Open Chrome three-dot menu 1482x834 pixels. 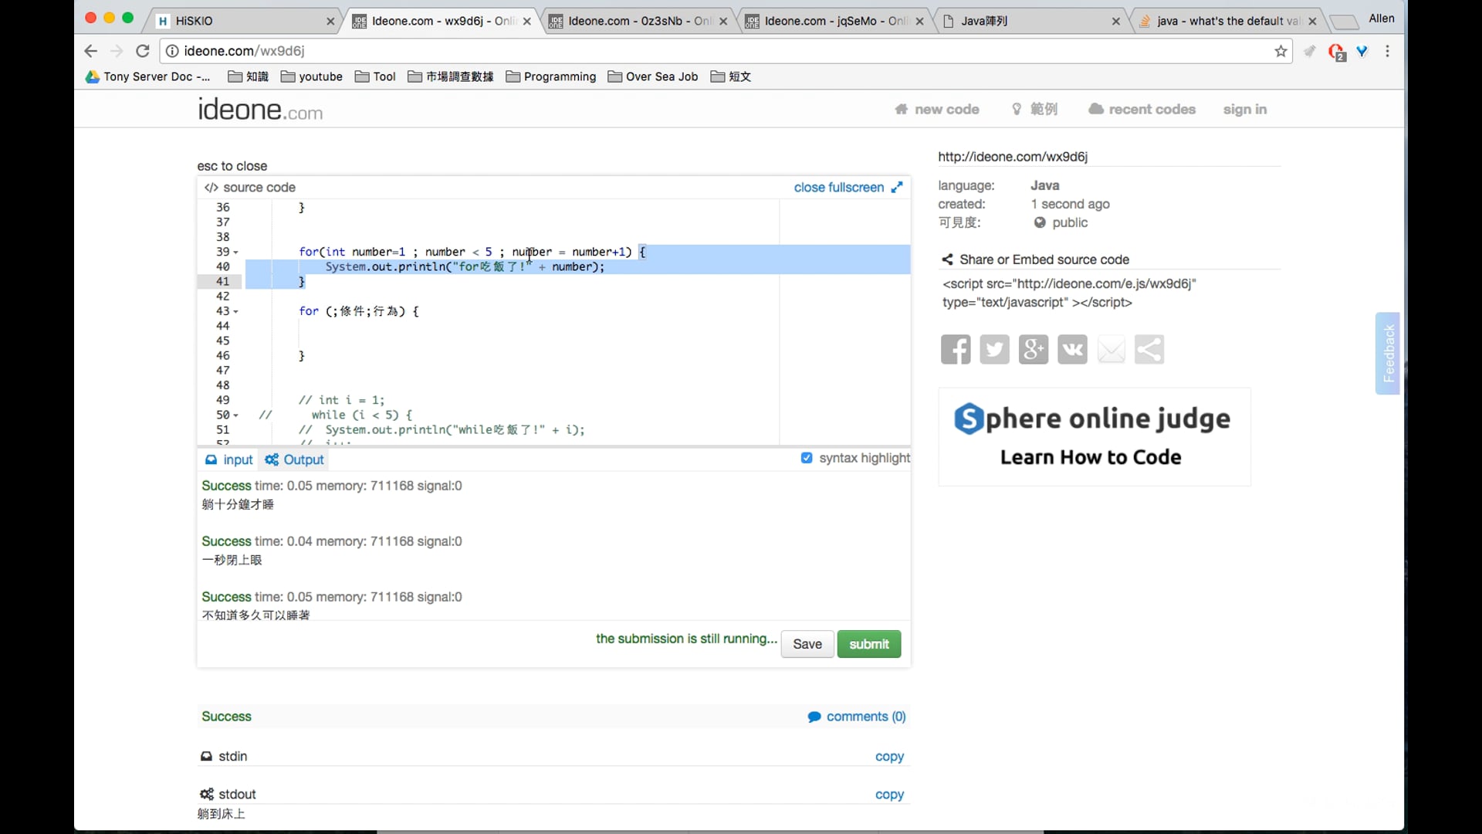pyautogui.click(x=1388, y=51)
